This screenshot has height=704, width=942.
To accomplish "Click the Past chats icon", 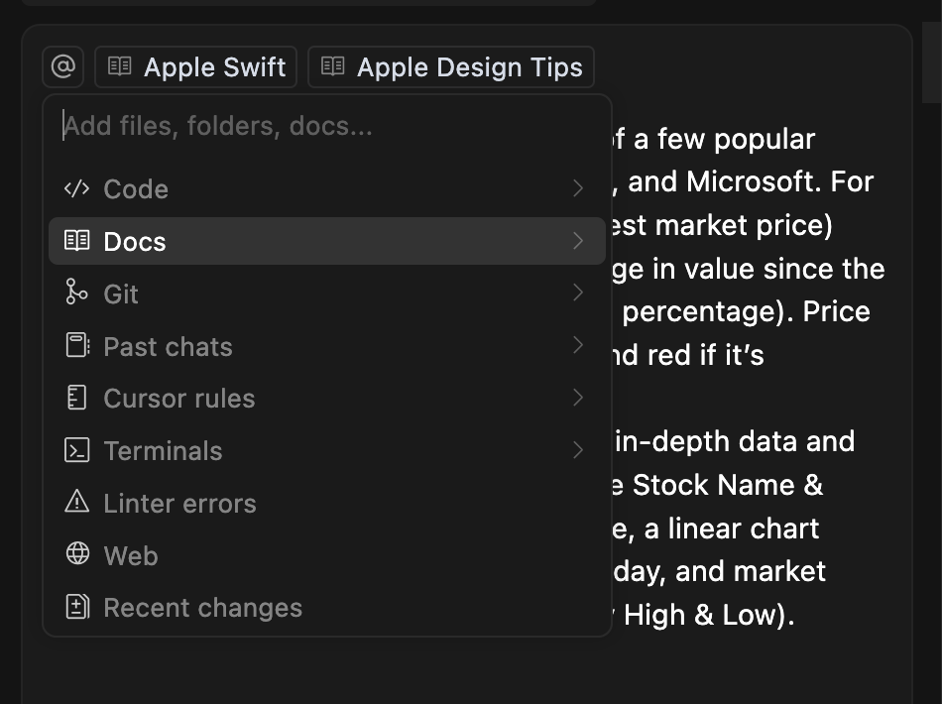I will [76, 346].
